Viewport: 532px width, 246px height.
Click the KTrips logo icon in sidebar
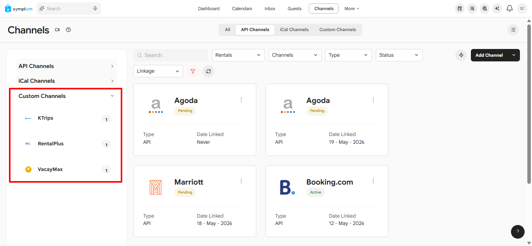pyautogui.click(x=28, y=118)
